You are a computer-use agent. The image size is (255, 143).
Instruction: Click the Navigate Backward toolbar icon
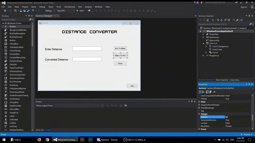point(5,11)
